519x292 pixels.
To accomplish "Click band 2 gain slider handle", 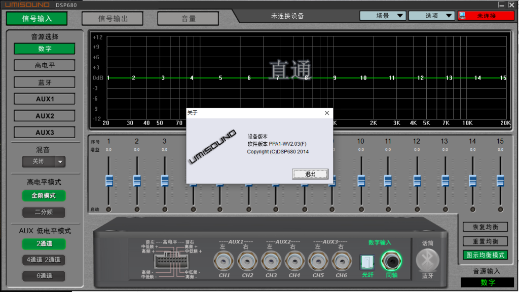I will (x=137, y=181).
